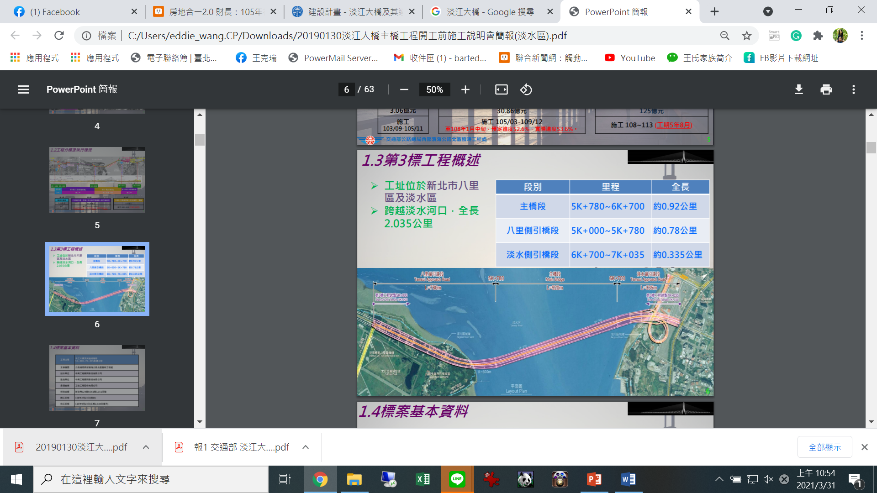Print the PDF document
Image resolution: width=877 pixels, height=493 pixels.
(826, 89)
